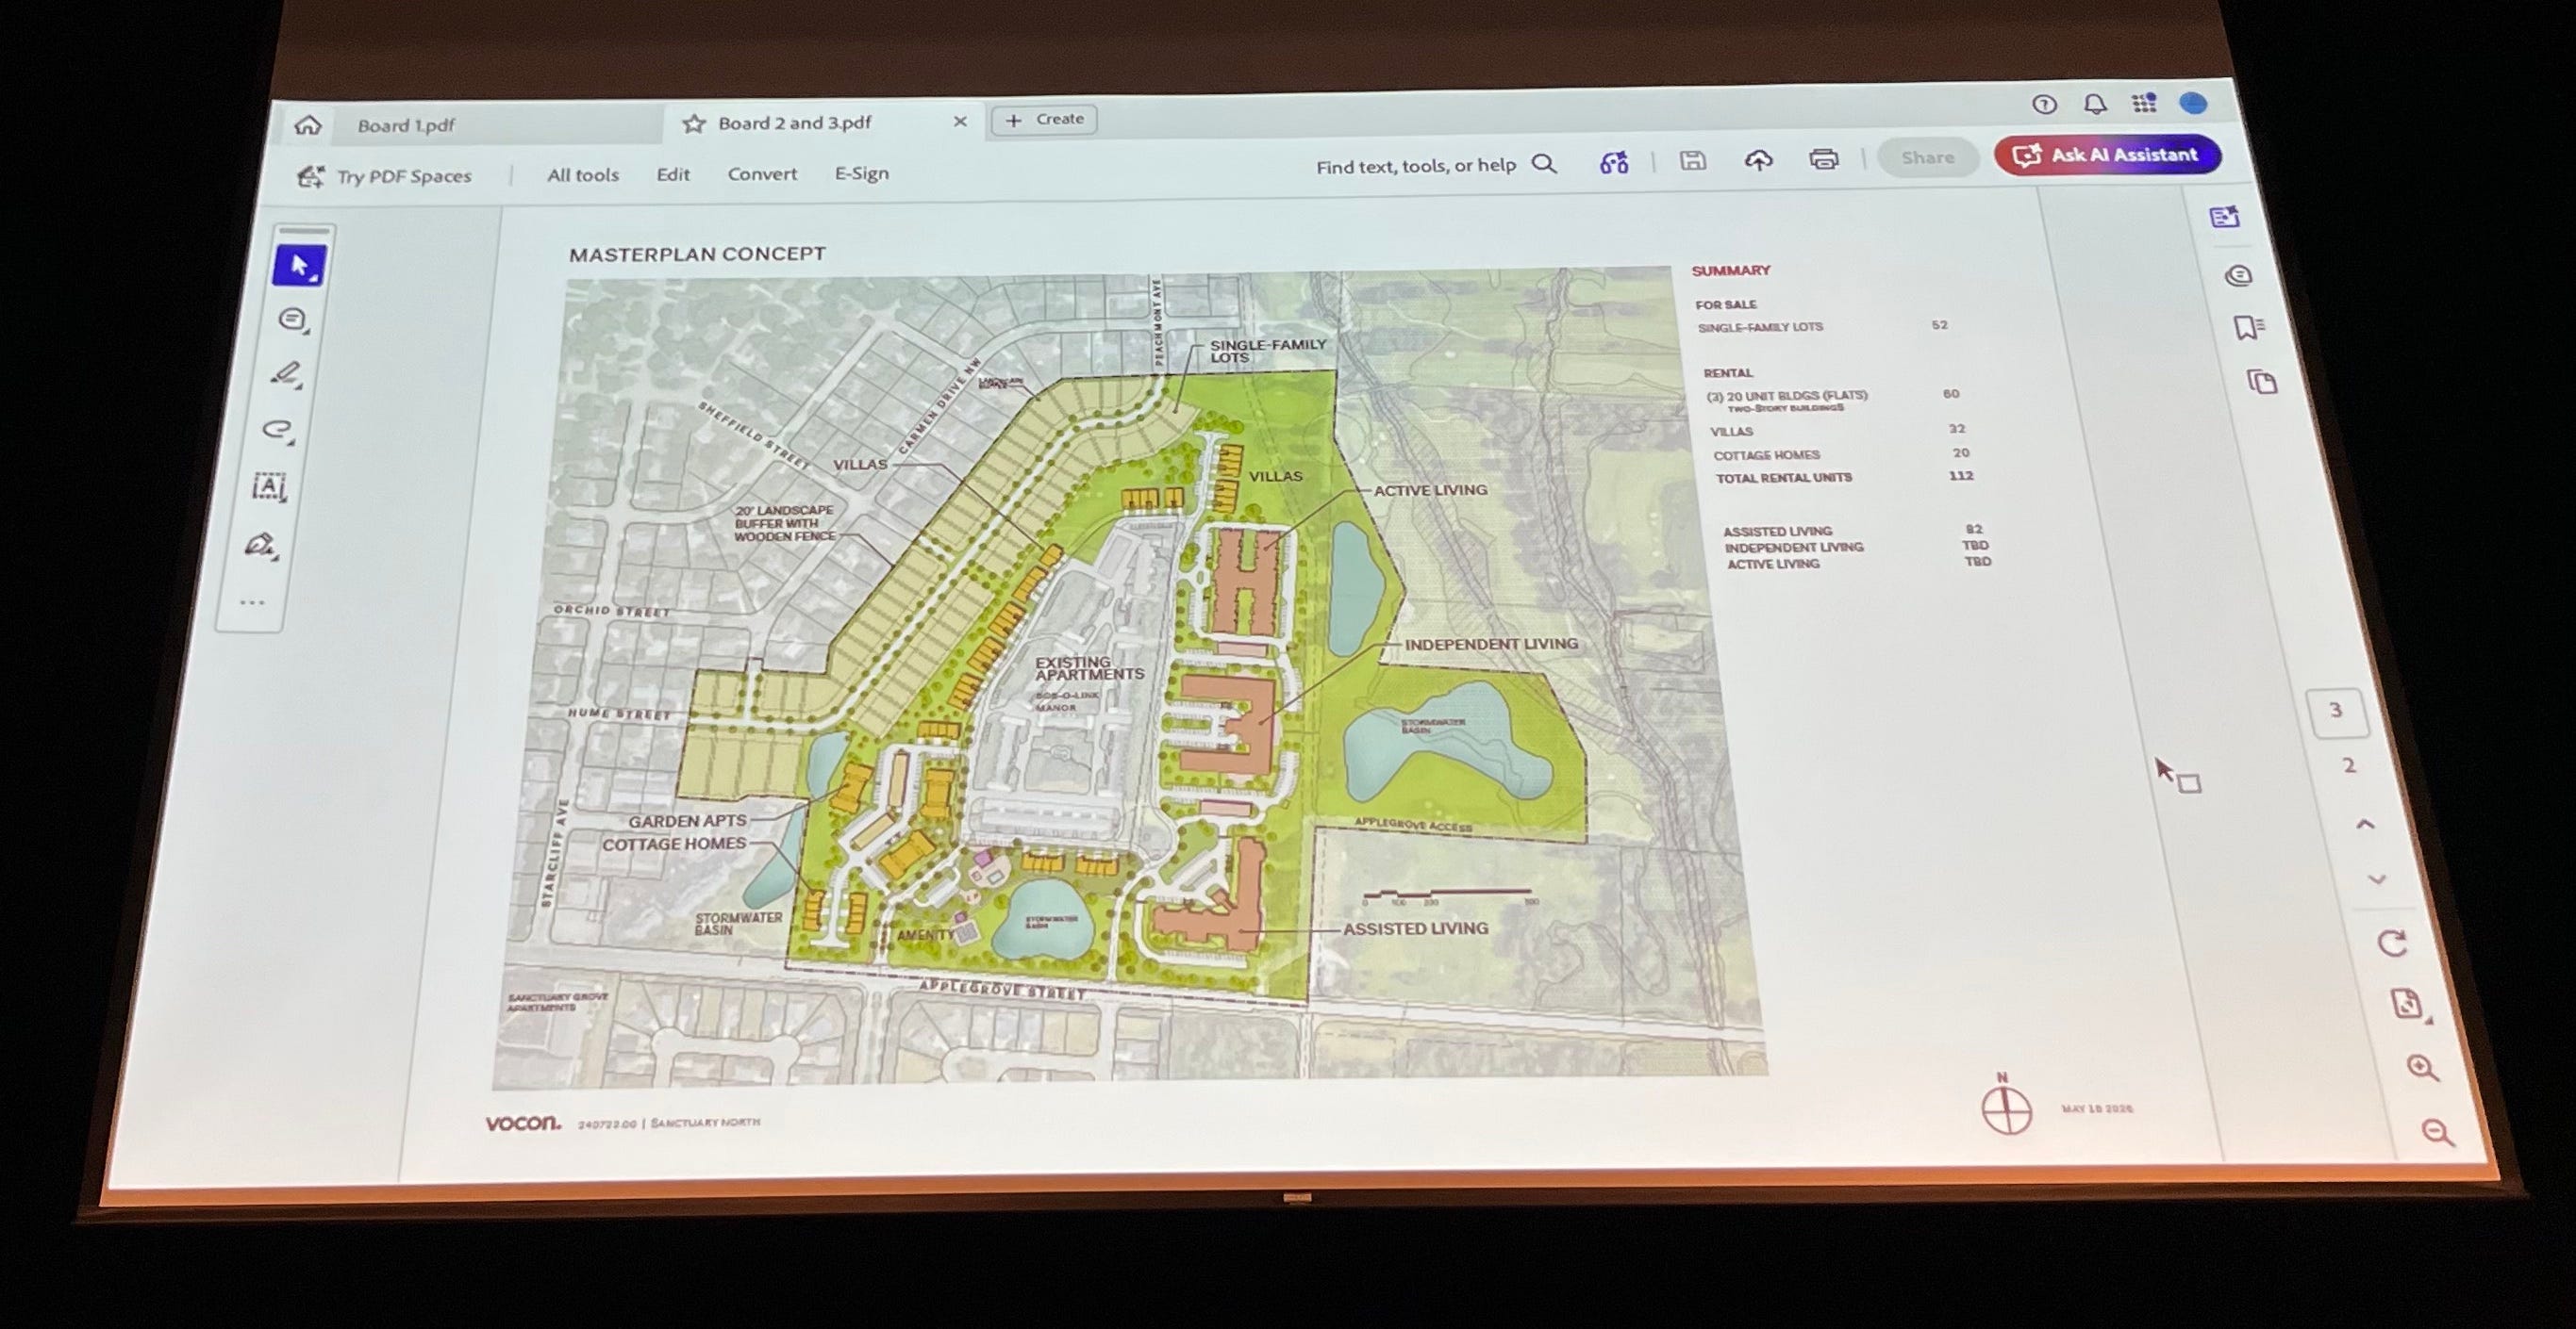Close the Board 2 and 3.pdf tab

click(x=960, y=121)
